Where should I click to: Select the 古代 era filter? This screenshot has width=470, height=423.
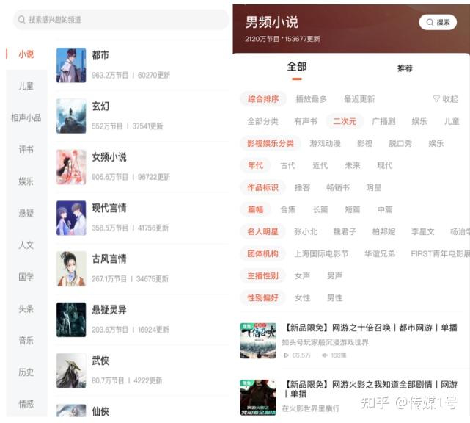pos(288,165)
